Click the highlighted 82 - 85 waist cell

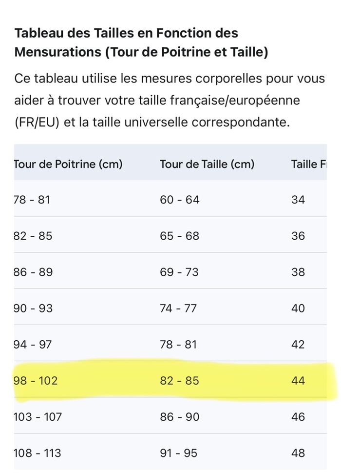pos(179,380)
